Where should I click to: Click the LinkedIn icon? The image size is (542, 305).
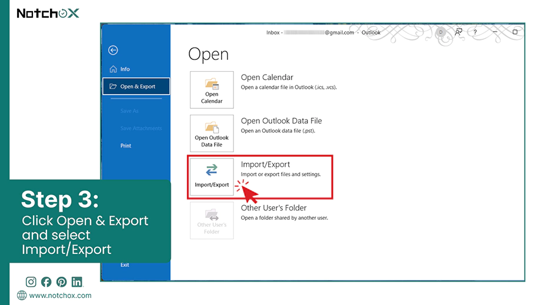click(x=77, y=282)
